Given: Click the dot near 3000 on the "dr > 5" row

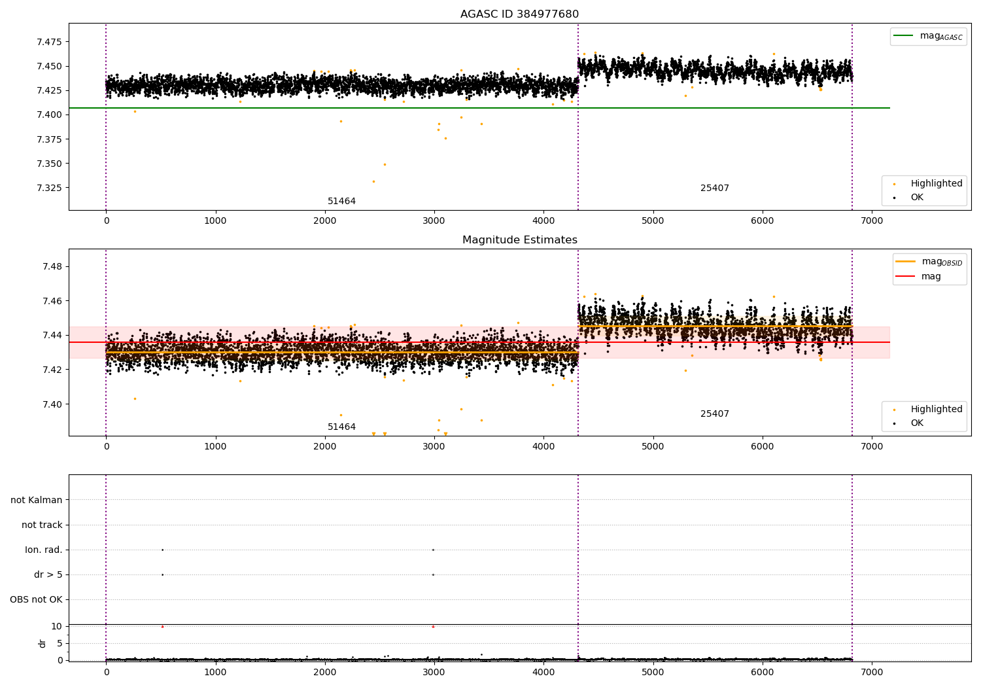Looking at the screenshot, I should pyautogui.click(x=433, y=574).
